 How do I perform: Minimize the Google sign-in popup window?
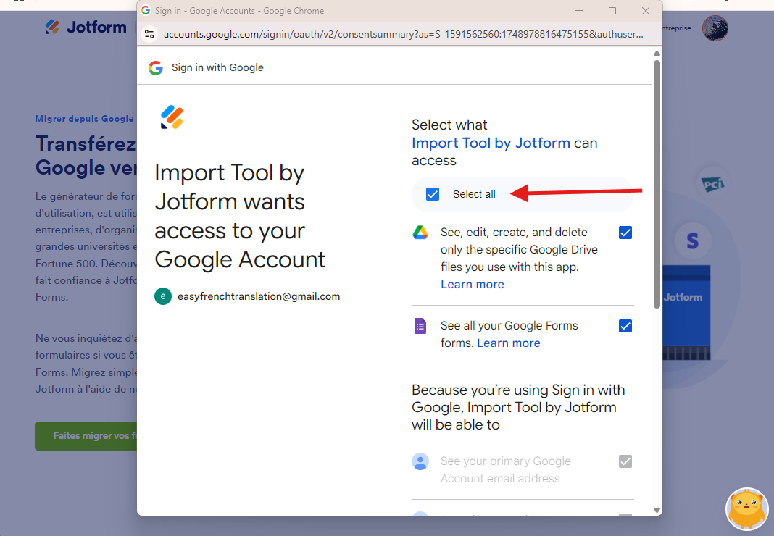pyautogui.click(x=579, y=10)
